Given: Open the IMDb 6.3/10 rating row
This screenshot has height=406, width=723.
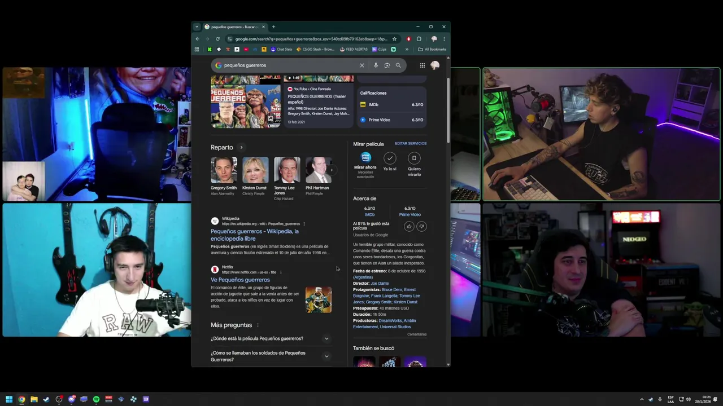Looking at the screenshot, I should click(x=392, y=104).
